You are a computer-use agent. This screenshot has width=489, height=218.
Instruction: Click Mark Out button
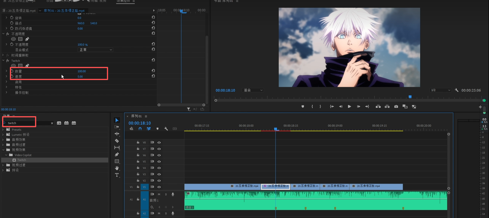[x=320, y=107]
